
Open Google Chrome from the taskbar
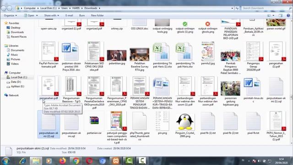[x=76, y=161]
